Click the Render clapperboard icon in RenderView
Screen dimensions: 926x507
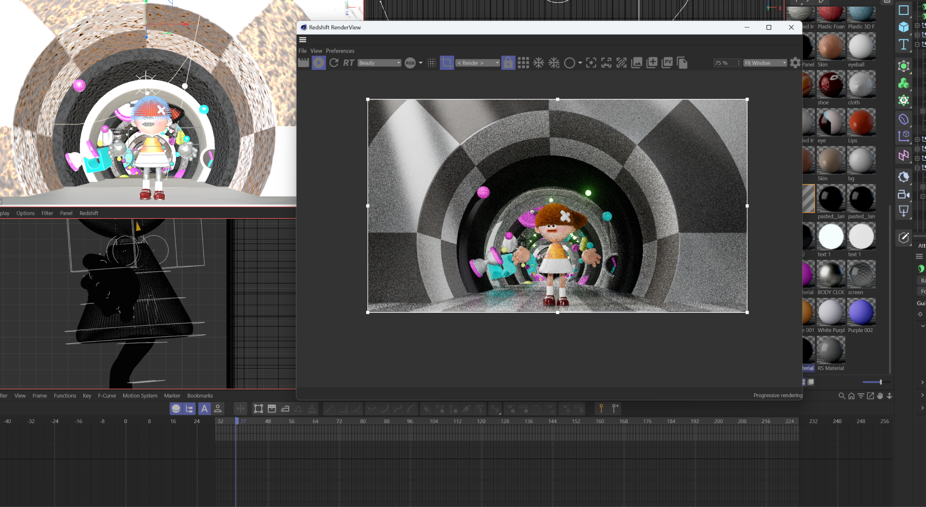303,63
